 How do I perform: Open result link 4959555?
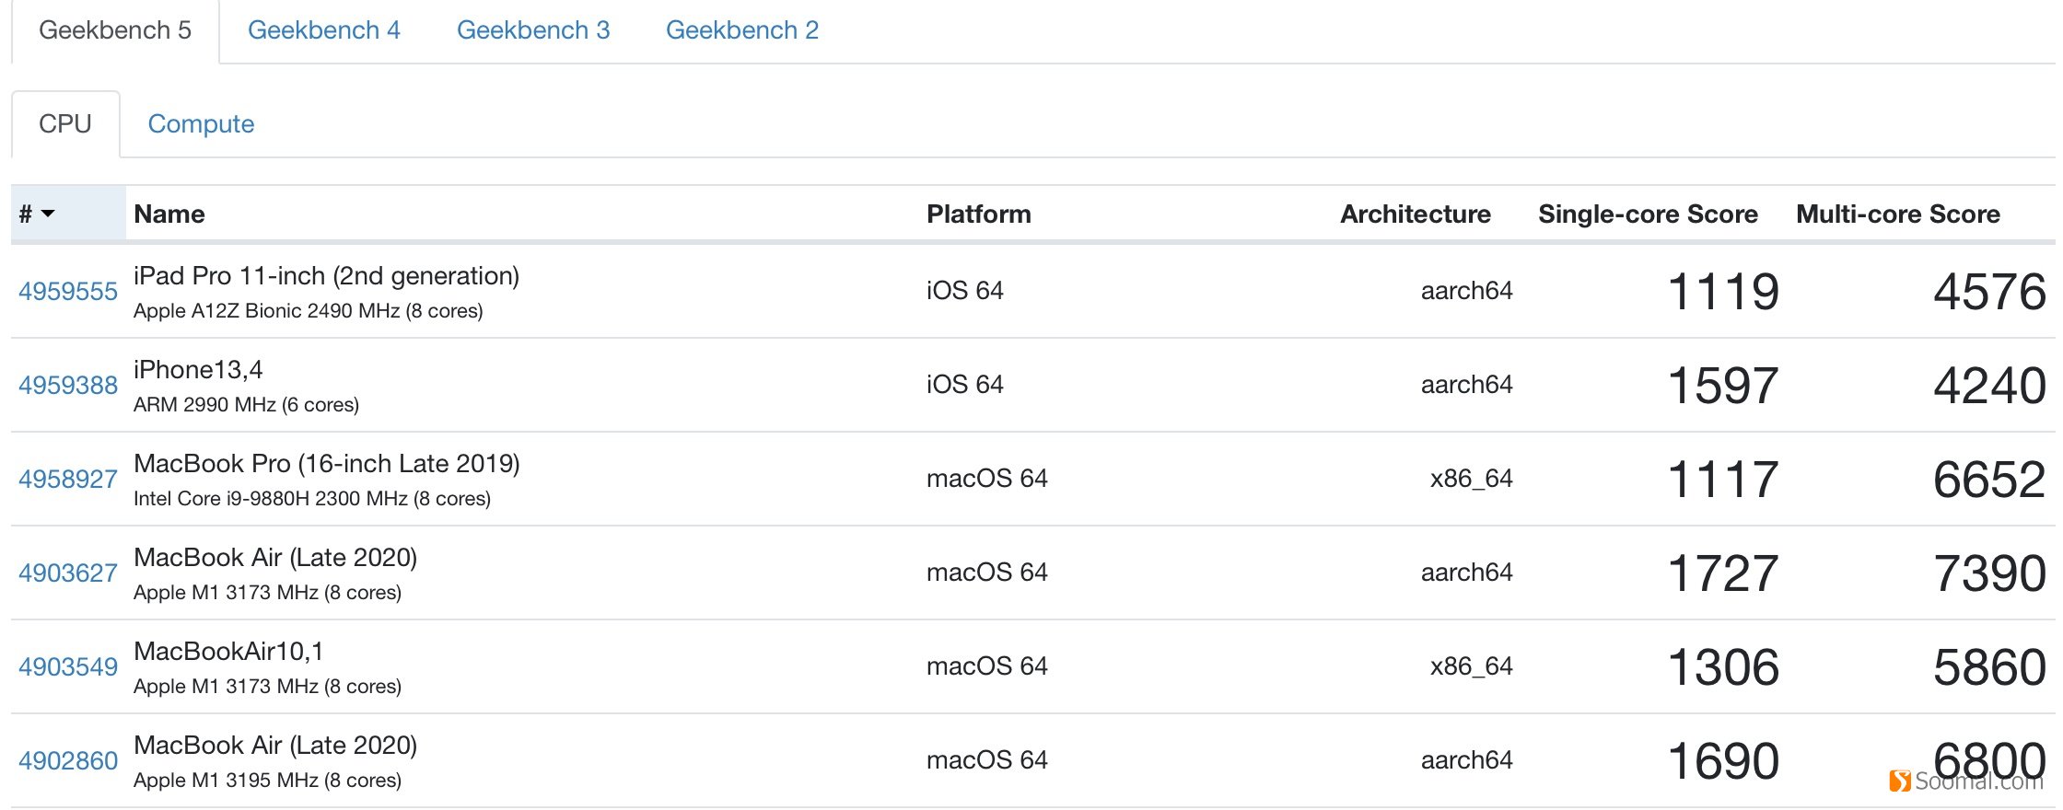click(68, 292)
